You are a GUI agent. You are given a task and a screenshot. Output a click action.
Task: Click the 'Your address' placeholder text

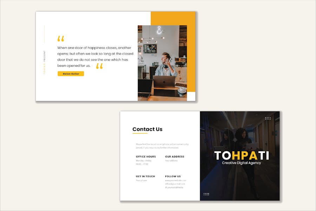(x=171, y=161)
